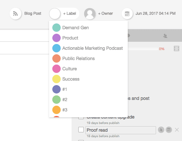Check the Proof read task checkbox

(x=81, y=129)
